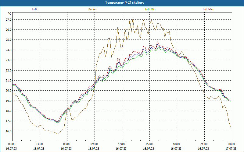Click the 03:00 time axis label
244x152 pixels.
[40, 144]
